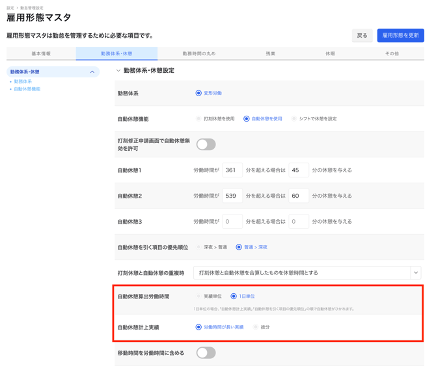Open the その他 tab

coord(391,54)
